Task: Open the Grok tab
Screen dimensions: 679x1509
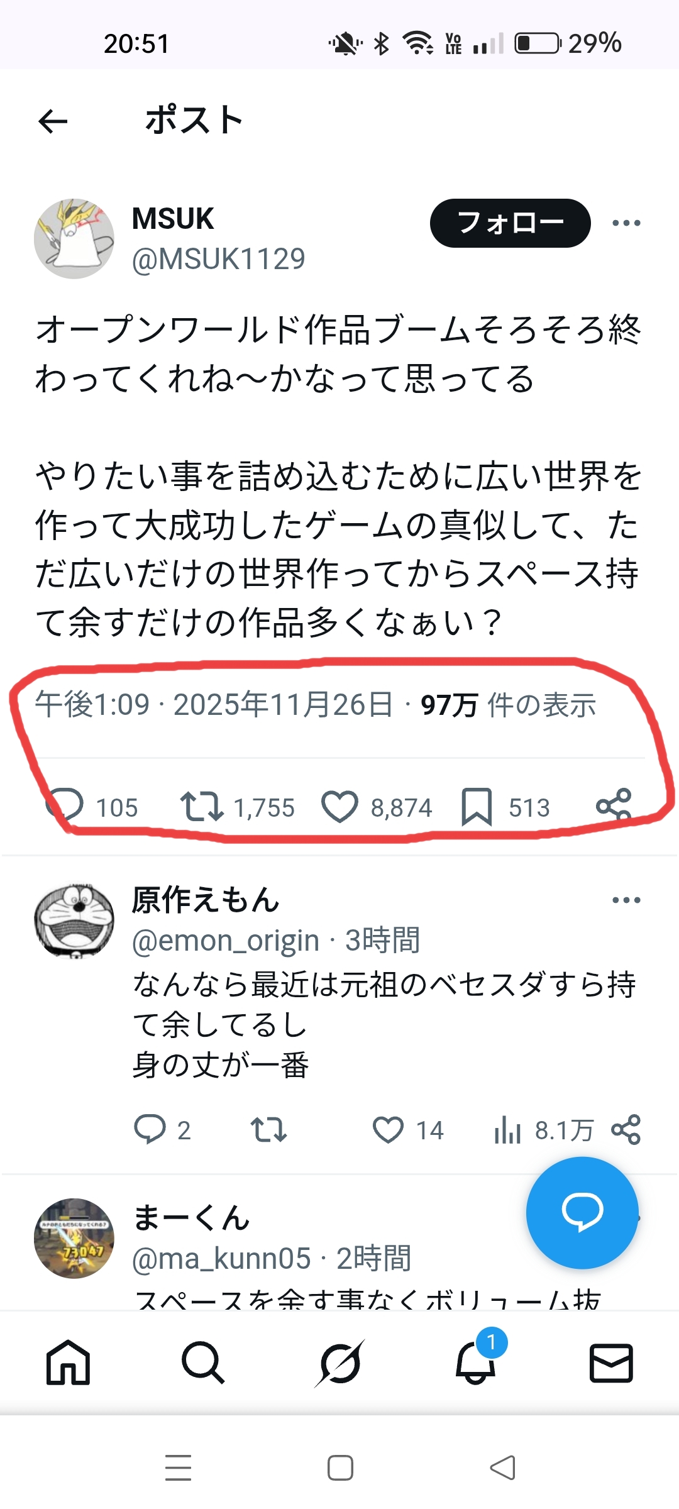Action: pos(339,1363)
